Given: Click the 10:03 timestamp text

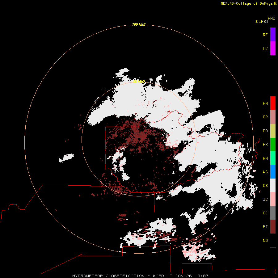Looking at the screenshot, I should pos(201,276).
